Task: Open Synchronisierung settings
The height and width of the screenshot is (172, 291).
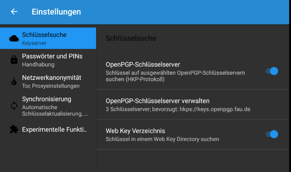Action: tap(48, 106)
